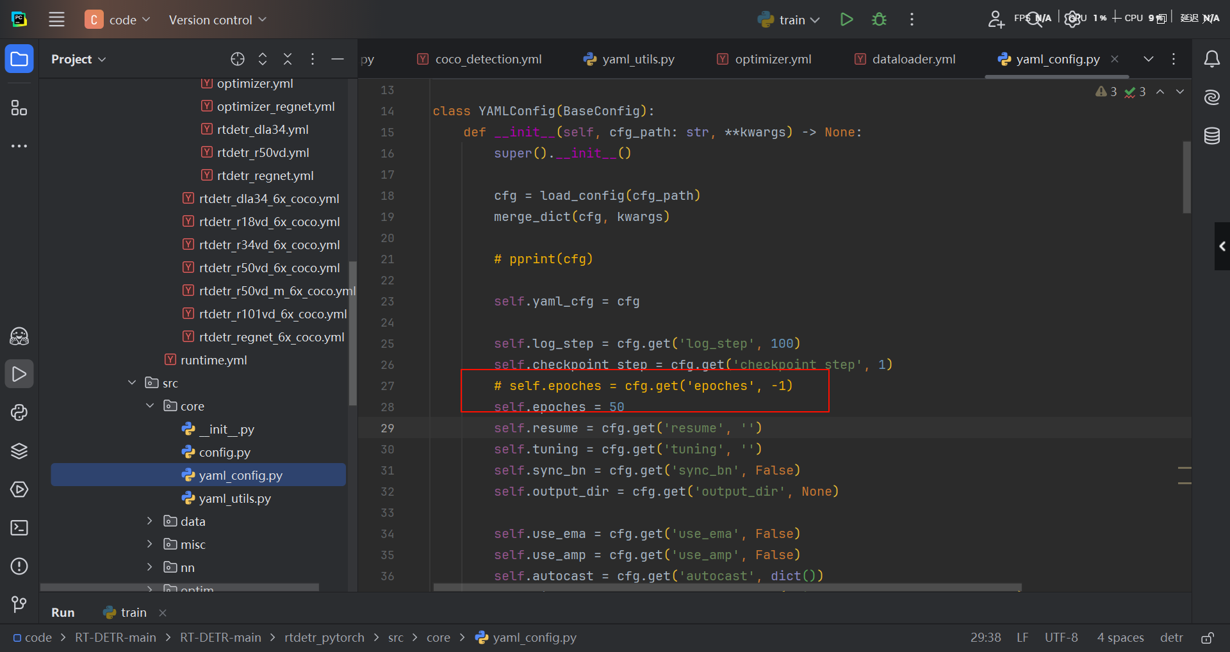Change UTF-8 file encoding
Viewport: 1230px width, 652px height.
coord(1062,638)
